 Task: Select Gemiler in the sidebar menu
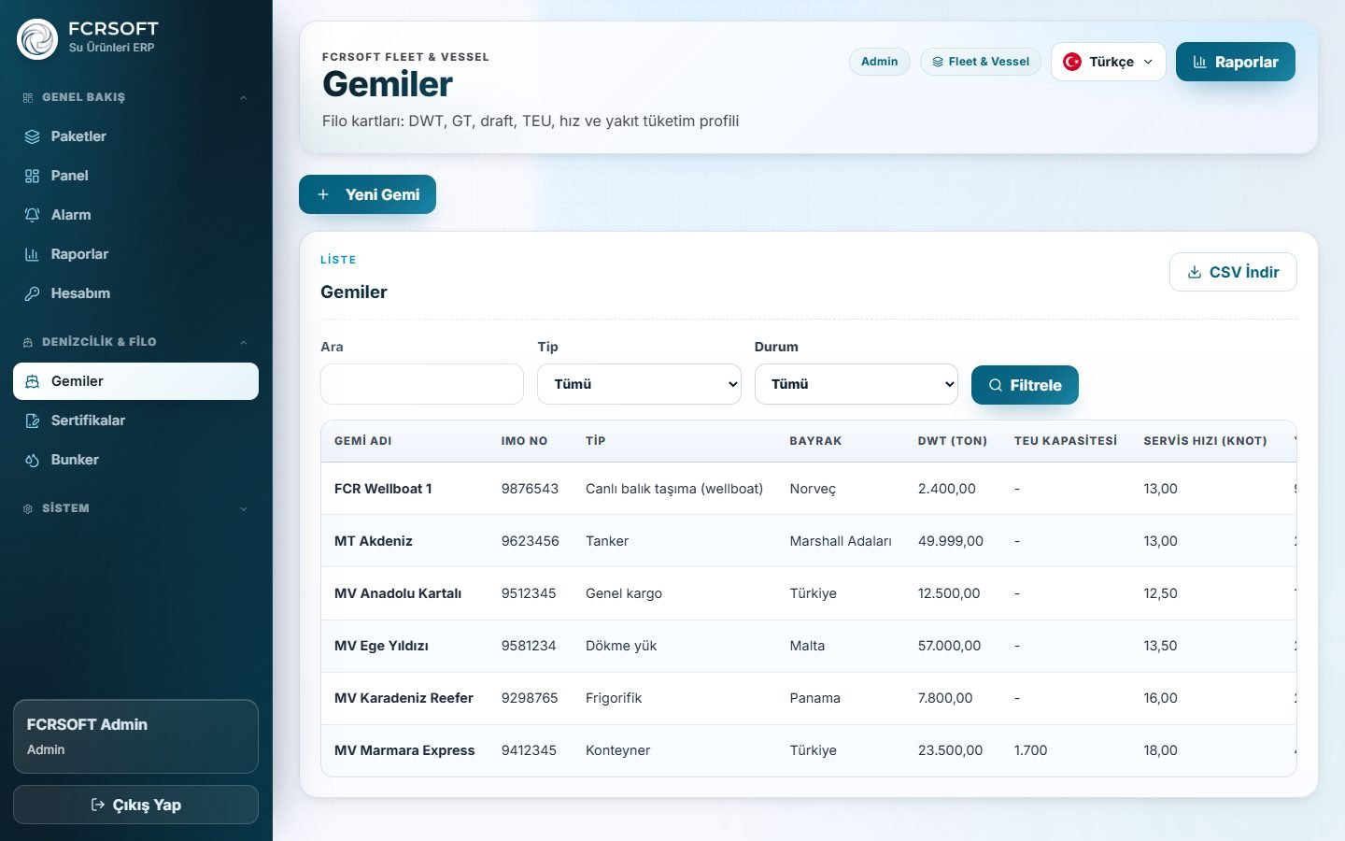coord(135,381)
